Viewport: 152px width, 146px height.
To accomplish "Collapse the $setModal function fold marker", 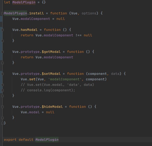I will click(3, 74).
